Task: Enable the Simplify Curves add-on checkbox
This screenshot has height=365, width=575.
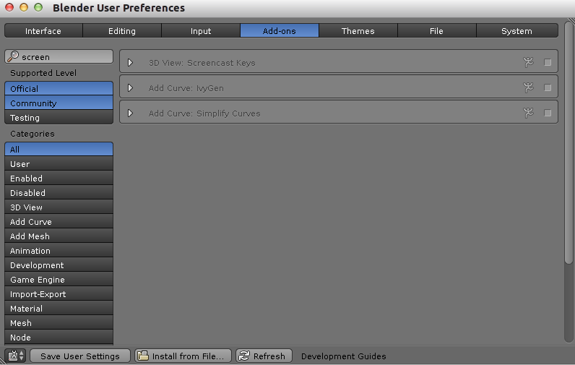Action: (x=548, y=113)
